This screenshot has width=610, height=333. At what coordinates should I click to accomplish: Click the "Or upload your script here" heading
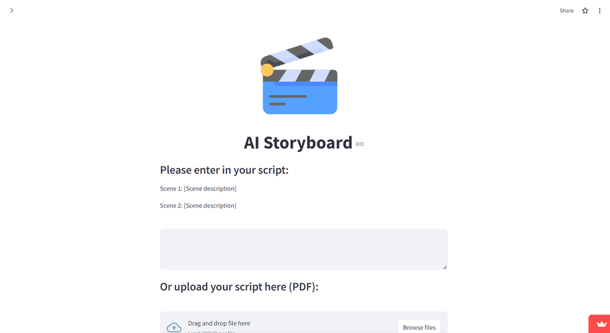239,287
